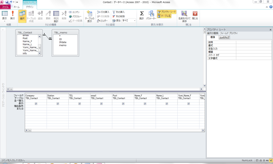Click the 更新 update query icon

tap(48, 15)
